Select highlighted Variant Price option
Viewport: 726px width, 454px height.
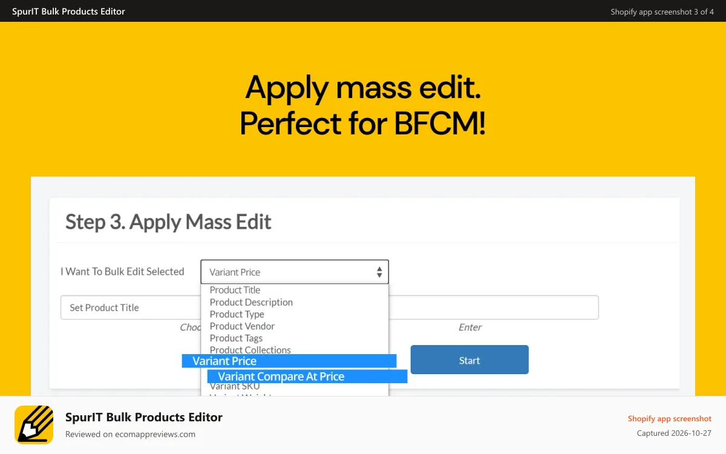click(289, 361)
